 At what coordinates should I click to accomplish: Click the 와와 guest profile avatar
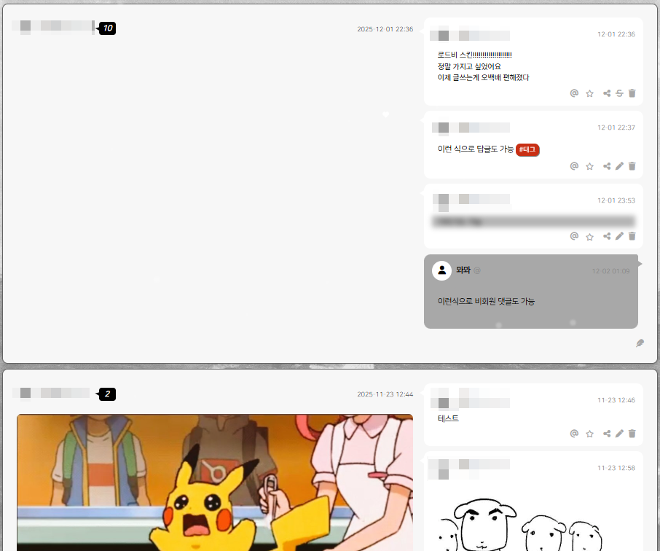(x=441, y=270)
